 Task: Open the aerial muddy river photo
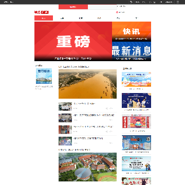point(87,84)
